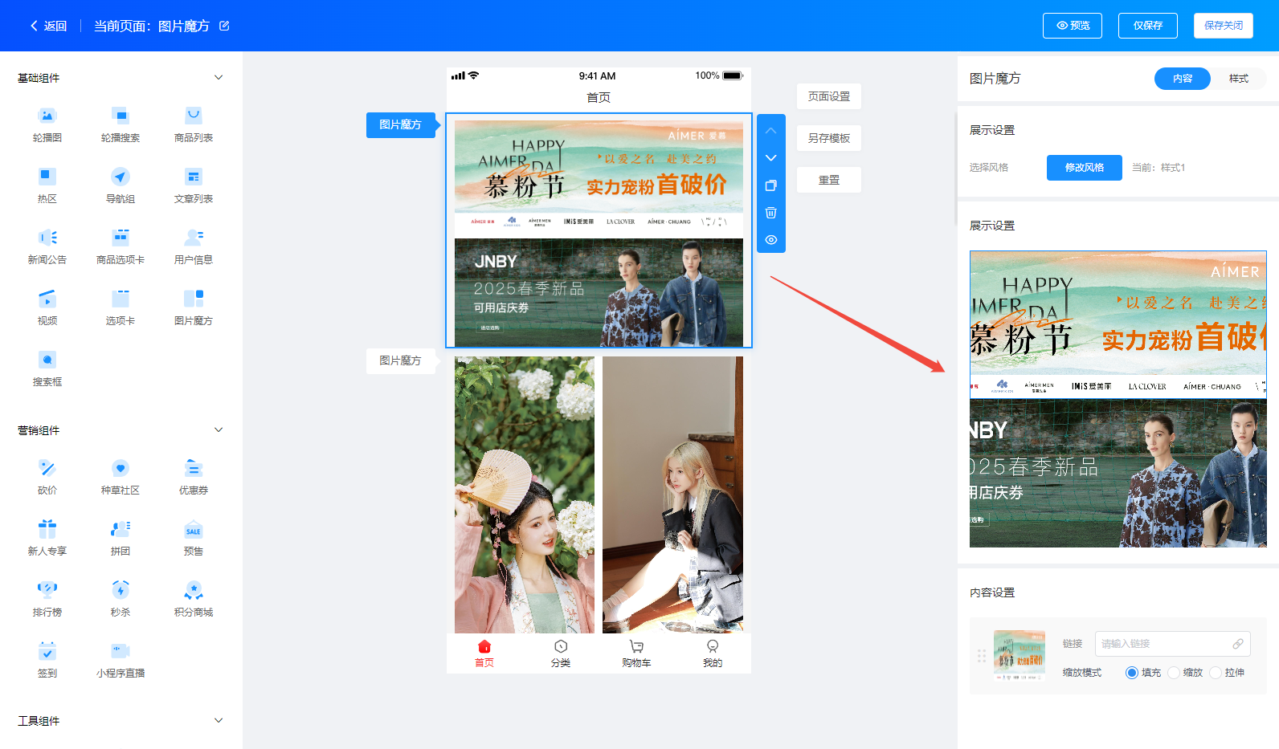Delete the selected 图片魔方 block
The image size is (1279, 749).
tap(770, 213)
